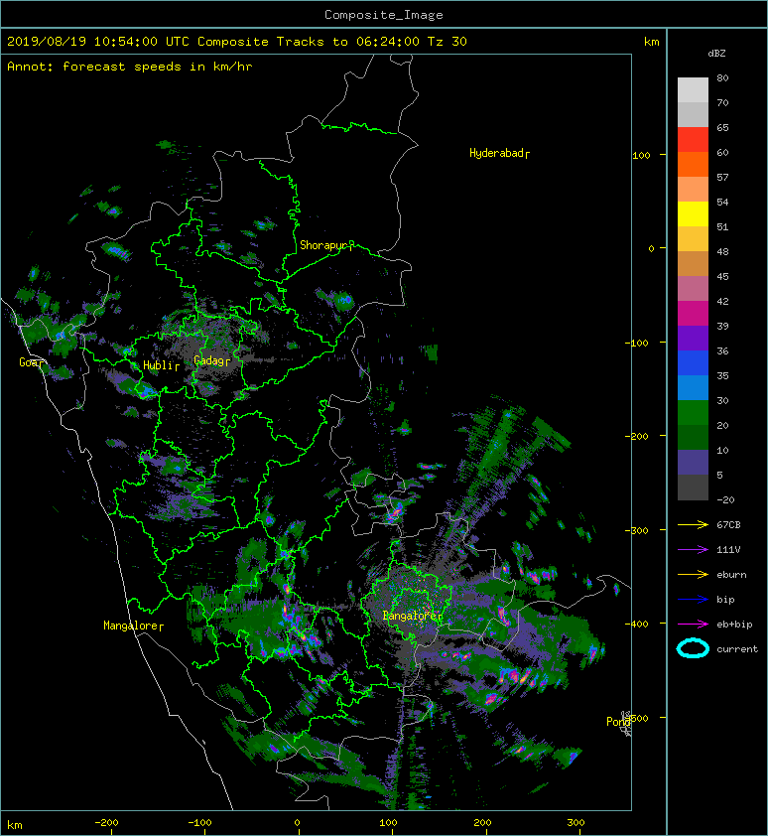
Task: Click the km unit label at bottom left
Action: [15, 825]
